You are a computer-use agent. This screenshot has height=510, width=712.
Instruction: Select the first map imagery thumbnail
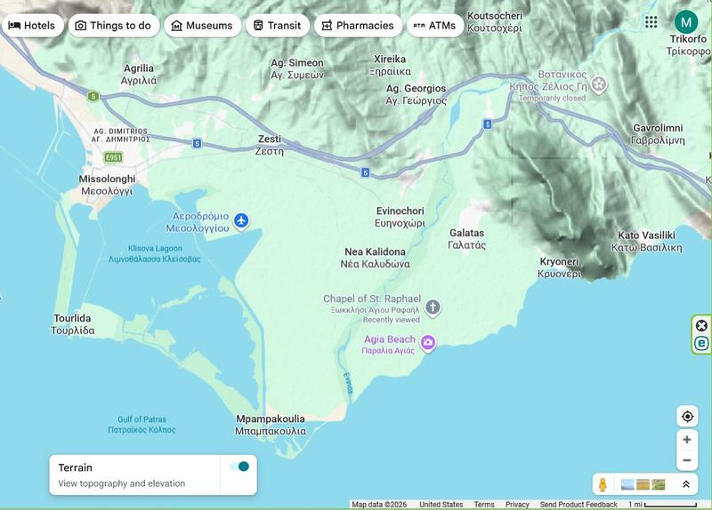click(x=627, y=485)
